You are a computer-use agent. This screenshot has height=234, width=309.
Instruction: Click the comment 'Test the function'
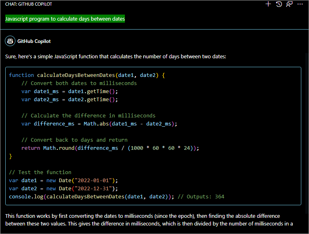[x=40, y=172]
